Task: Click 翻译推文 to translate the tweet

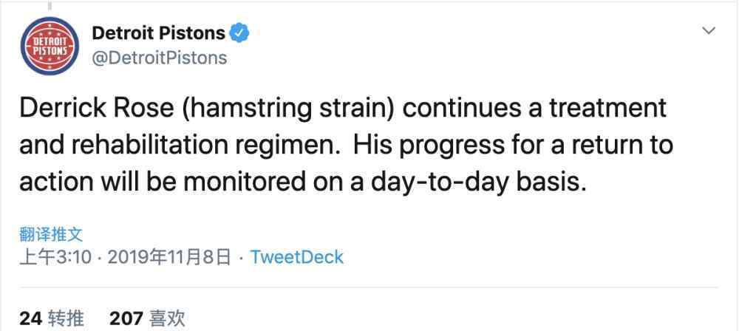Action: tap(51, 234)
